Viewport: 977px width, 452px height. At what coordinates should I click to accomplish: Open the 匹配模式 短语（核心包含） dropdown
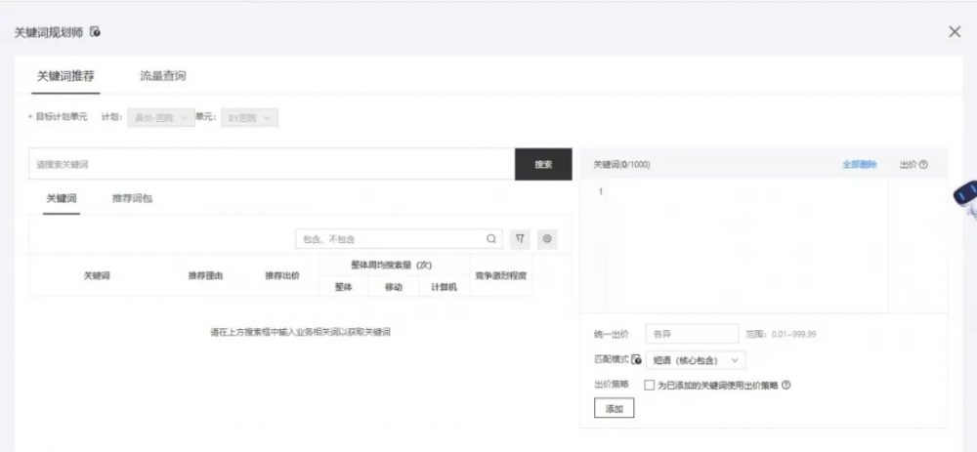[x=696, y=360]
